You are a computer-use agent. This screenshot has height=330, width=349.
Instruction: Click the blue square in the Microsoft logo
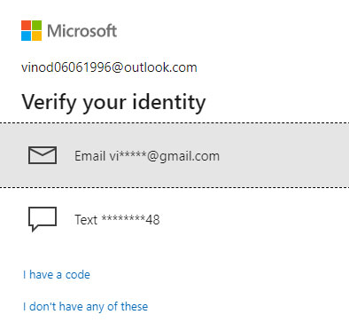26,35
